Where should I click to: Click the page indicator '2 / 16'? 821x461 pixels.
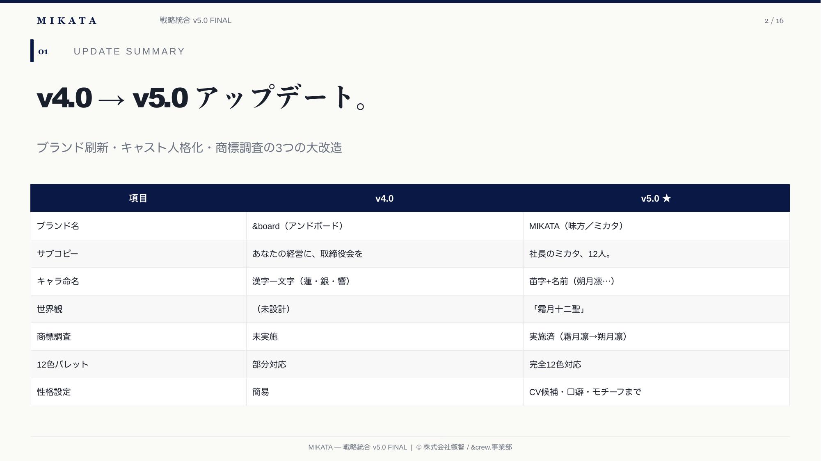(x=774, y=20)
